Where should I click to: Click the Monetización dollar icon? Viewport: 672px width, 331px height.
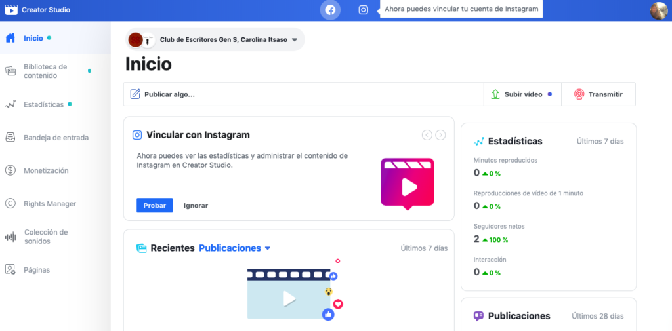tap(10, 170)
